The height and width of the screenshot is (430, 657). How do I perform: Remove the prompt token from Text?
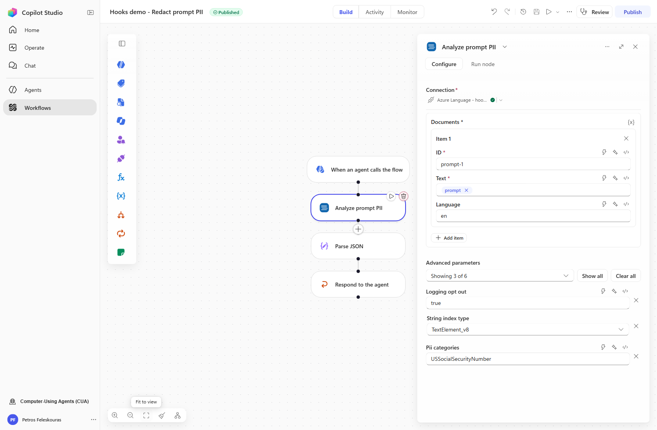(466, 190)
